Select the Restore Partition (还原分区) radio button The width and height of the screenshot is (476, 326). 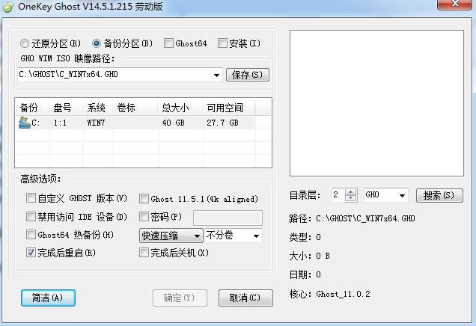(25, 43)
